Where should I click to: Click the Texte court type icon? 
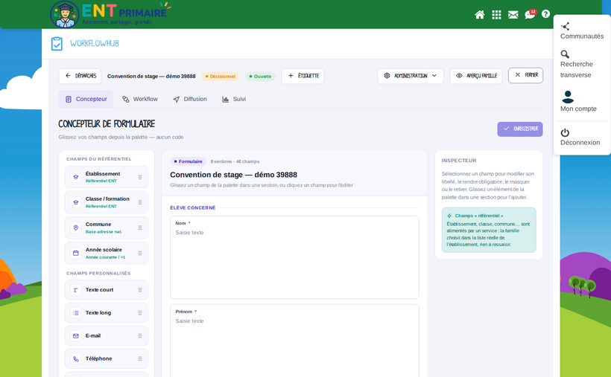point(76,290)
